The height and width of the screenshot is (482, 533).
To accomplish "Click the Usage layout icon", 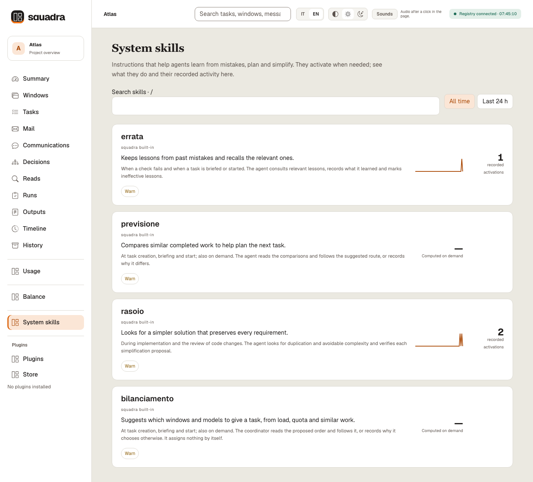I will [x=15, y=271].
